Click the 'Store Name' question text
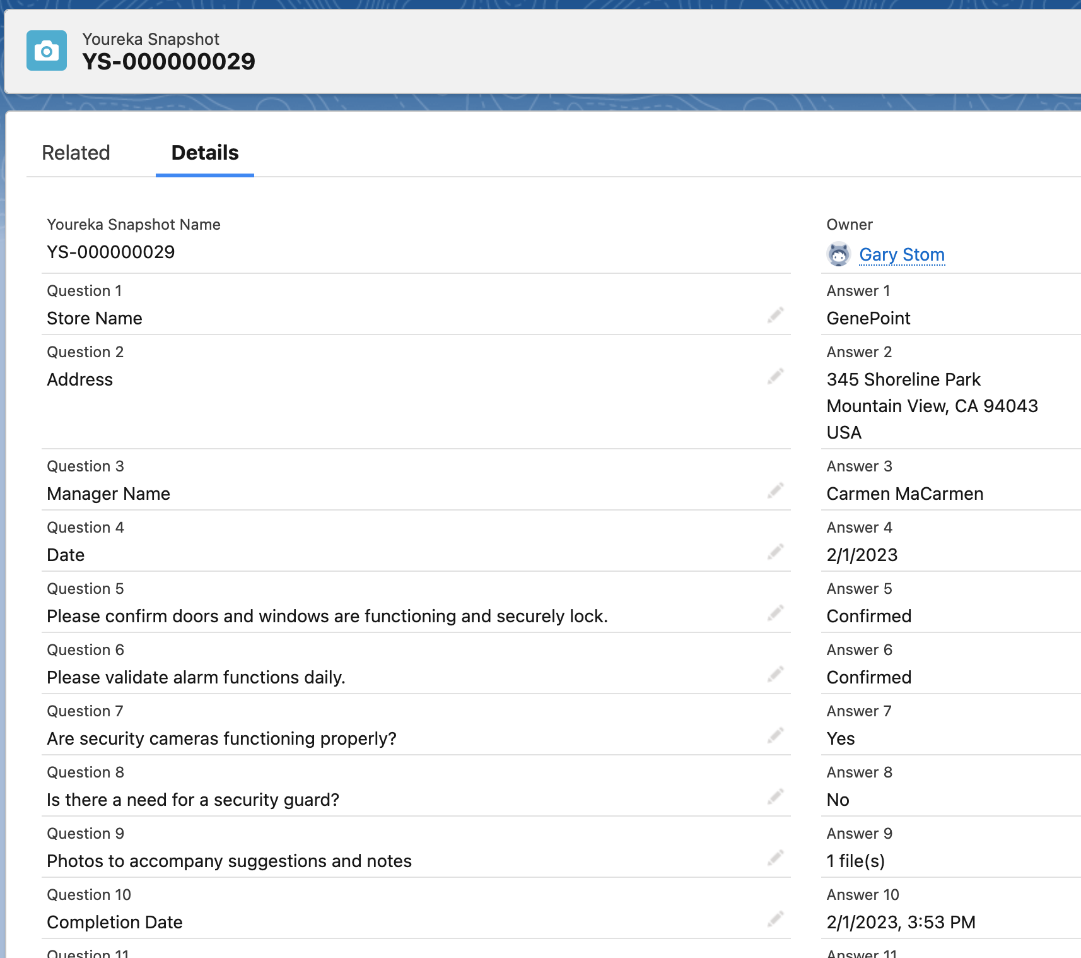The image size is (1081, 958). (x=95, y=319)
